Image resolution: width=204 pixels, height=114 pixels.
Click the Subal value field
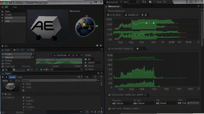pyautogui.click(x=122, y=103)
